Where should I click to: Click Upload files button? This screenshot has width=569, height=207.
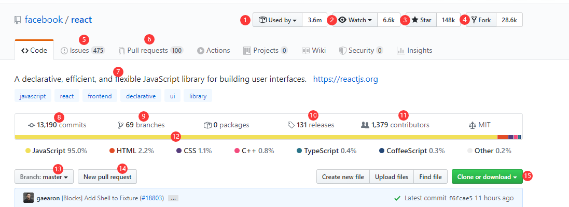click(x=392, y=177)
